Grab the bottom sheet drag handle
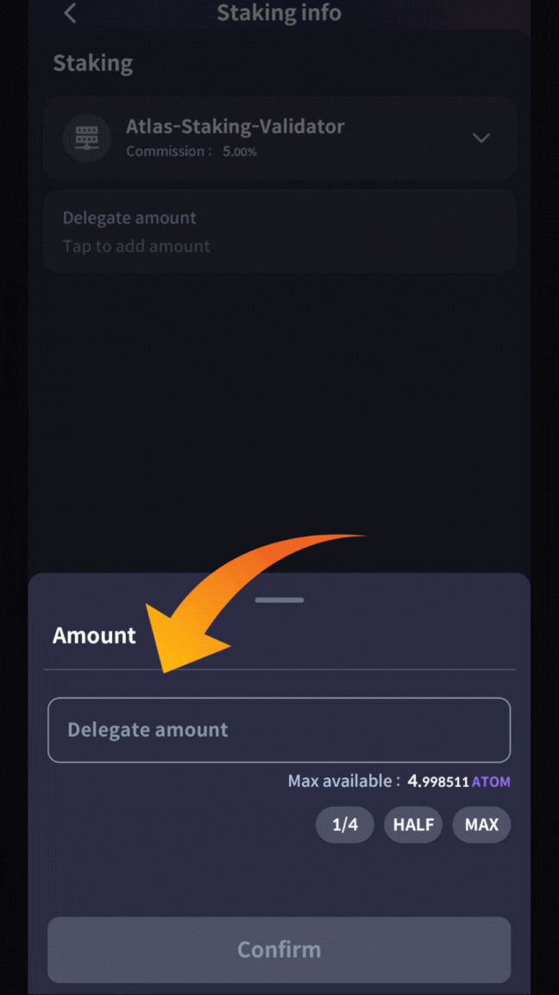This screenshot has width=559, height=995. 279,599
